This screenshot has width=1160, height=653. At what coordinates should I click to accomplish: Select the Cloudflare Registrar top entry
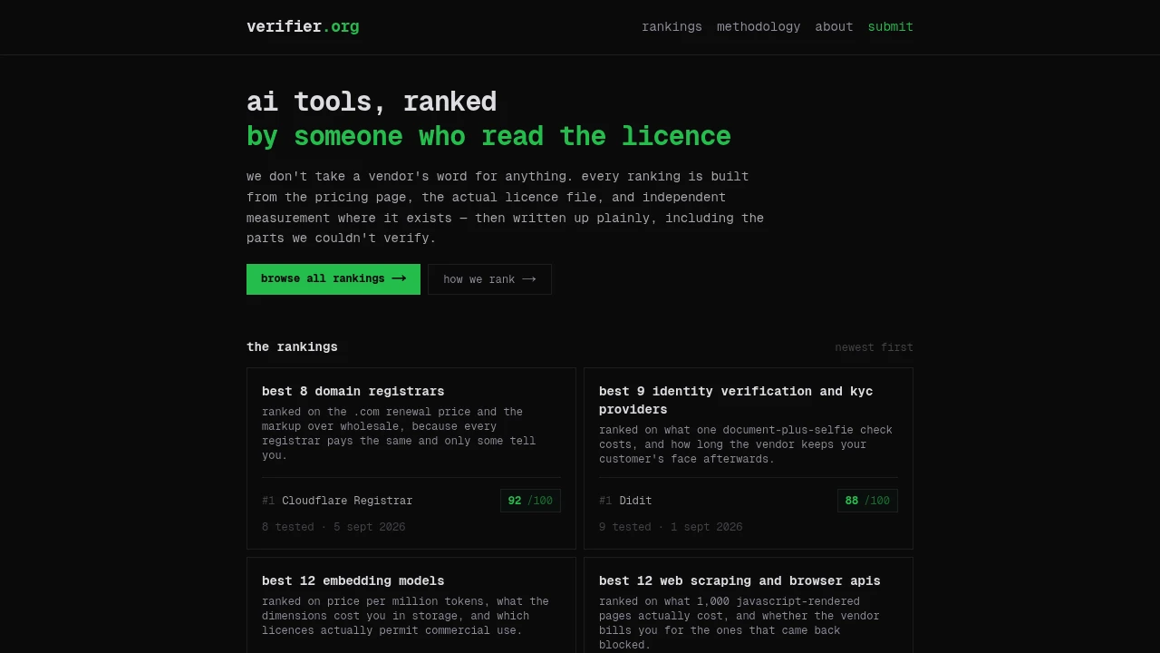coord(347,501)
